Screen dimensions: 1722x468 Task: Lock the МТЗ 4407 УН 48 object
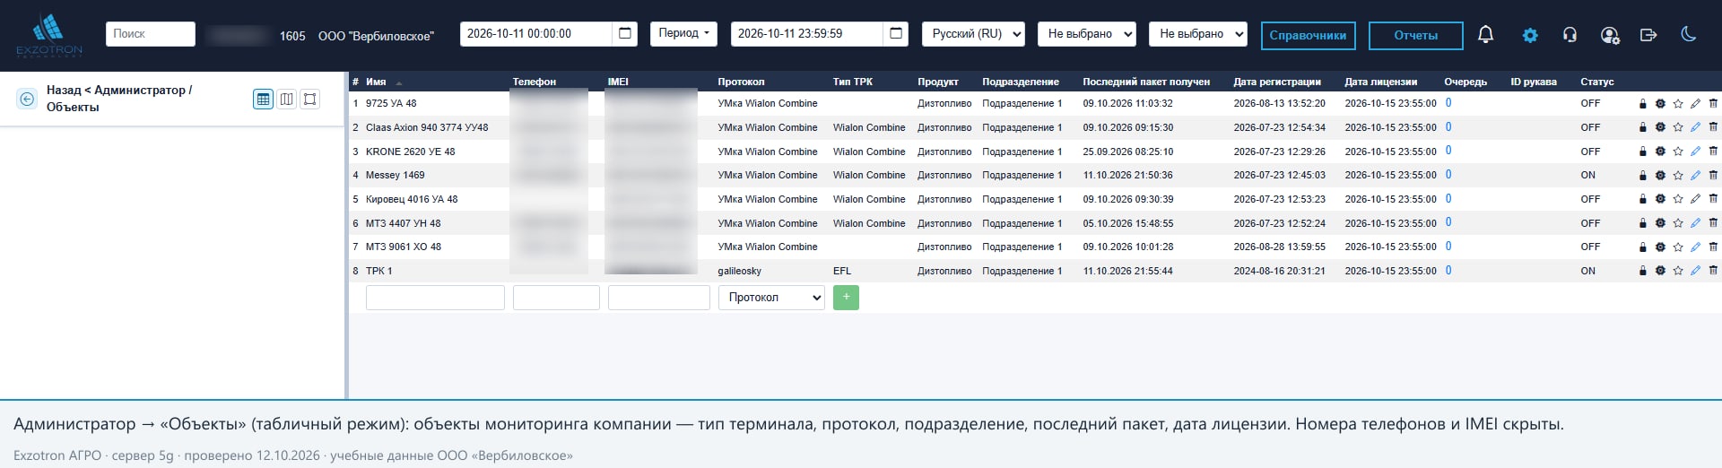point(1643,223)
